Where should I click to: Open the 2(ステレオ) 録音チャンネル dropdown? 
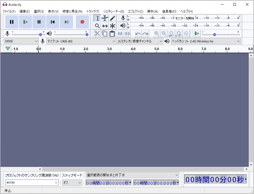click(x=140, y=41)
